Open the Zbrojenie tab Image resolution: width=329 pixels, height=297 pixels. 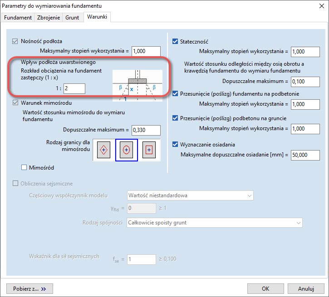pos(49,18)
